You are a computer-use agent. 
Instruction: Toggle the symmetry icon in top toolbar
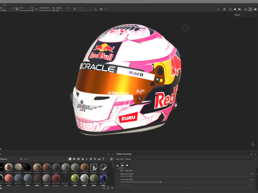101,9
